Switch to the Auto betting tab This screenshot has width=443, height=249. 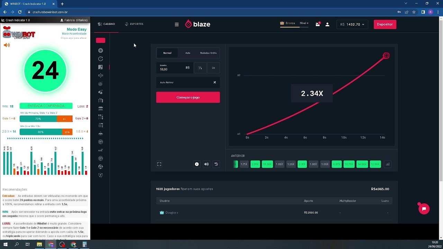[188, 53]
